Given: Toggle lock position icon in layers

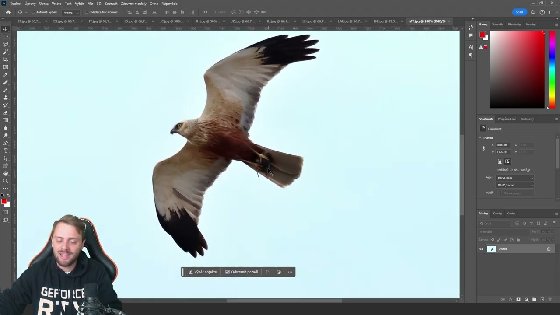Looking at the screenshot, I should (x=505, y=240).
